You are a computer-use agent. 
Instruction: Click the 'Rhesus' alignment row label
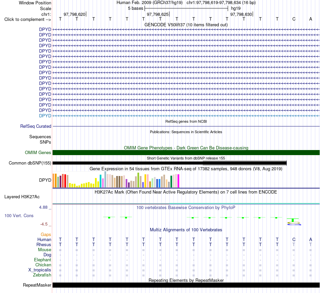click(44, 244)
